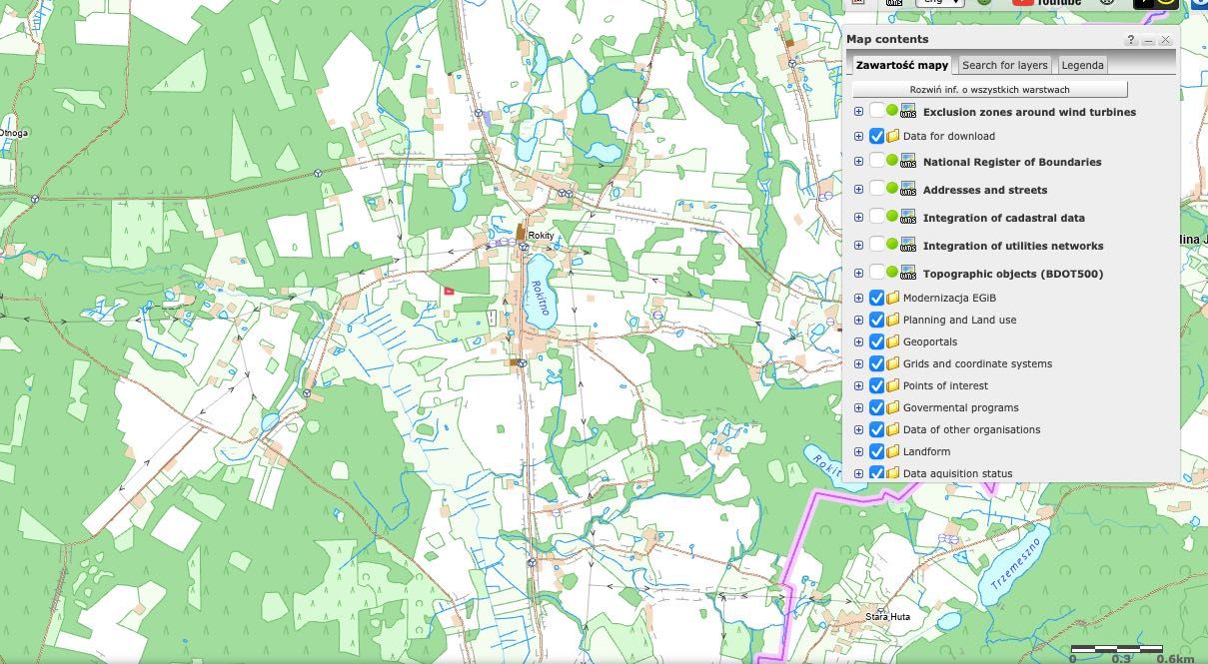Expand the Points of interest group
The width and height of the screenshot is (1208, 664).
pyautogui.click(x=858, y=385)
